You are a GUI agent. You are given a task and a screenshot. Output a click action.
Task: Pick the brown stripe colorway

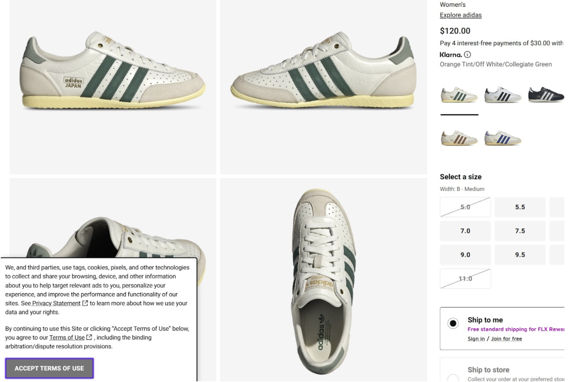pos(459,138)
